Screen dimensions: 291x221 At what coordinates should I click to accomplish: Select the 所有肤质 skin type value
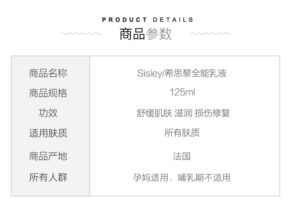(182, 133)
